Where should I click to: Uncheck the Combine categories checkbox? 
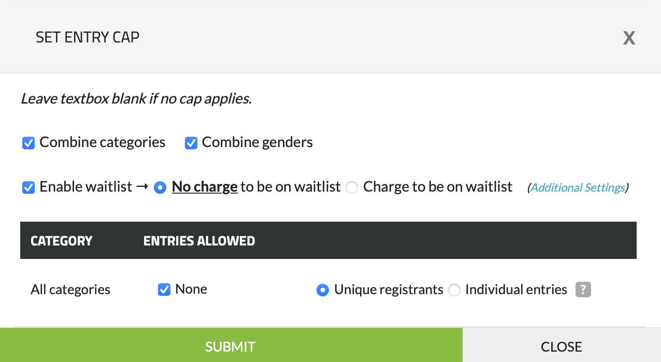coord(28,143)
